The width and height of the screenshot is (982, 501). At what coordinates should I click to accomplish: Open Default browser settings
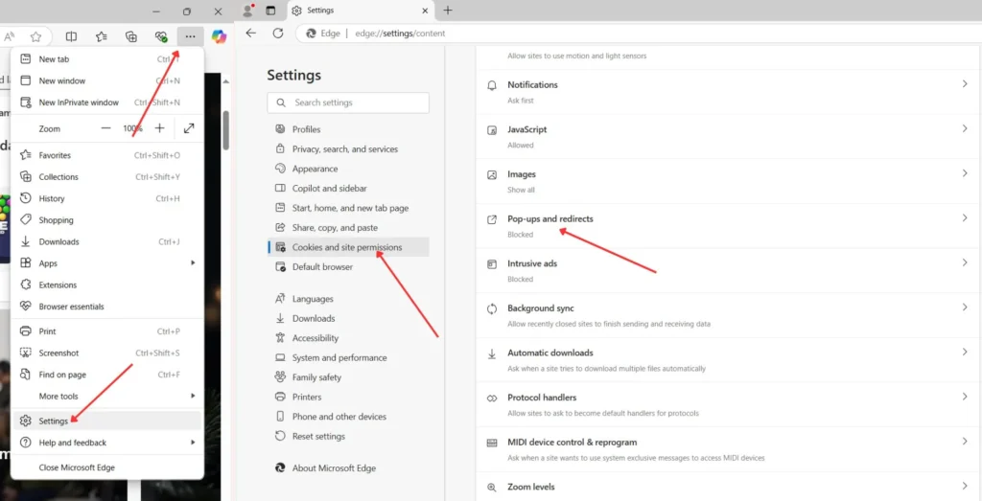[348, 266]
